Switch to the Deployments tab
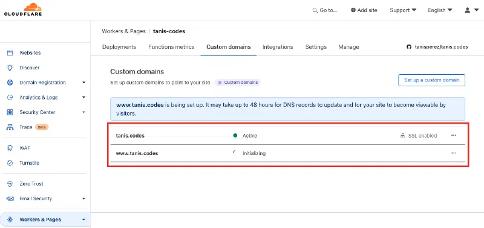The width and height of the screenshot is (484, 228). 119,47
